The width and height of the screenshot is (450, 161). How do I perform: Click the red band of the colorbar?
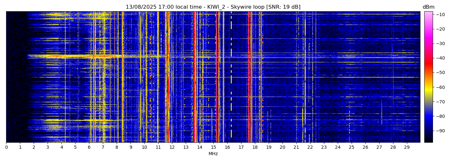point(428,64)
